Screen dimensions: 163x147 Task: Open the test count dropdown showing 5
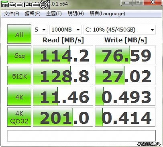point(40,30)
